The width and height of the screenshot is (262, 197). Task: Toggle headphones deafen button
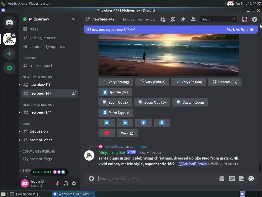tap(66, 183)
